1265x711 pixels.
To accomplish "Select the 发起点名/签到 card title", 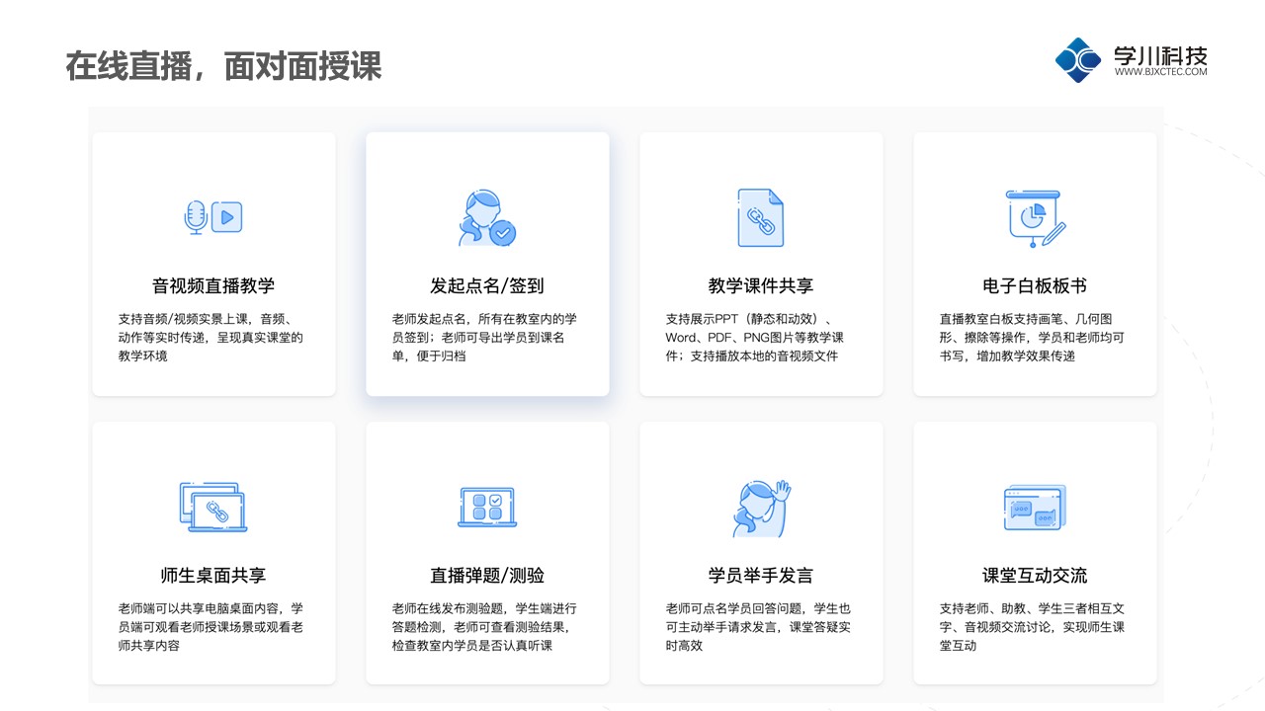I will point(487,286).
